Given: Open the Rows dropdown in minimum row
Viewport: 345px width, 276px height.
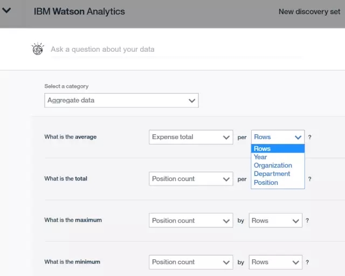Looking at the screenshot, I should [275, 262].
